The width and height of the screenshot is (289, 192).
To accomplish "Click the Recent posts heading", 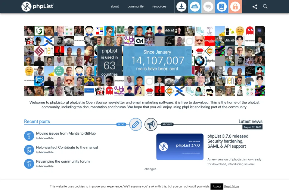I will (x=37, y=121).
